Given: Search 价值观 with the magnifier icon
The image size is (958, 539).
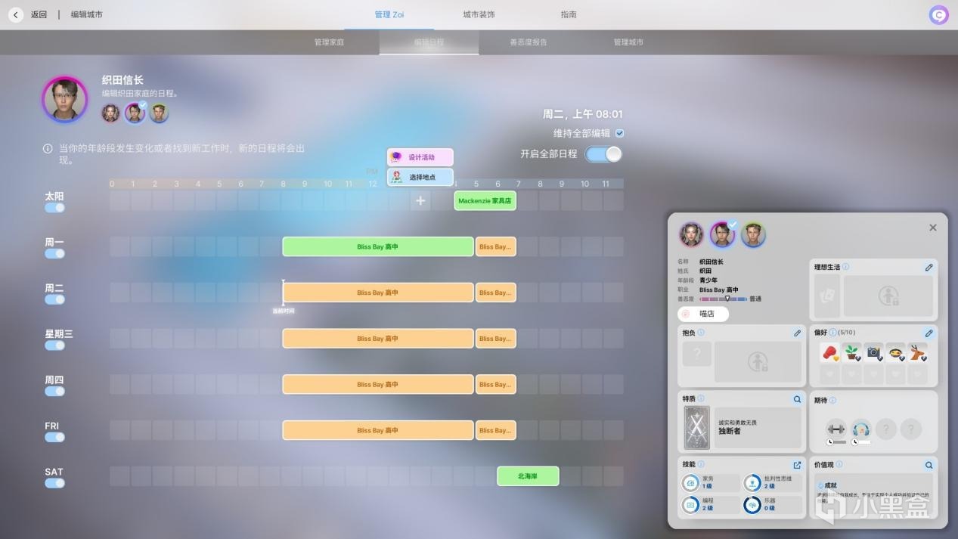Looking at the screenshot, I should (929, 465).
